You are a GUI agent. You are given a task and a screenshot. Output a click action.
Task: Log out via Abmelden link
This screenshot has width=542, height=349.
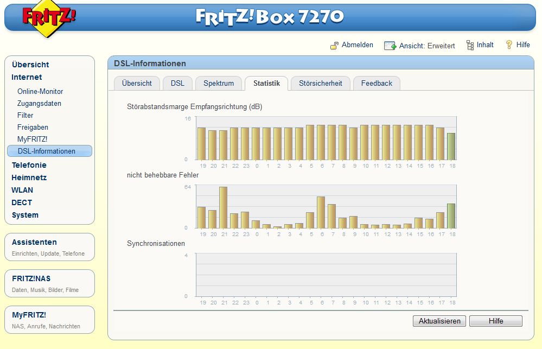358,45
